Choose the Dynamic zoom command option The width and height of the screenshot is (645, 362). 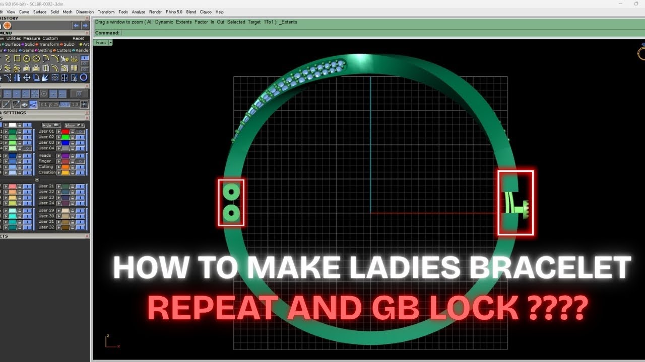click(x=164, y=22)
